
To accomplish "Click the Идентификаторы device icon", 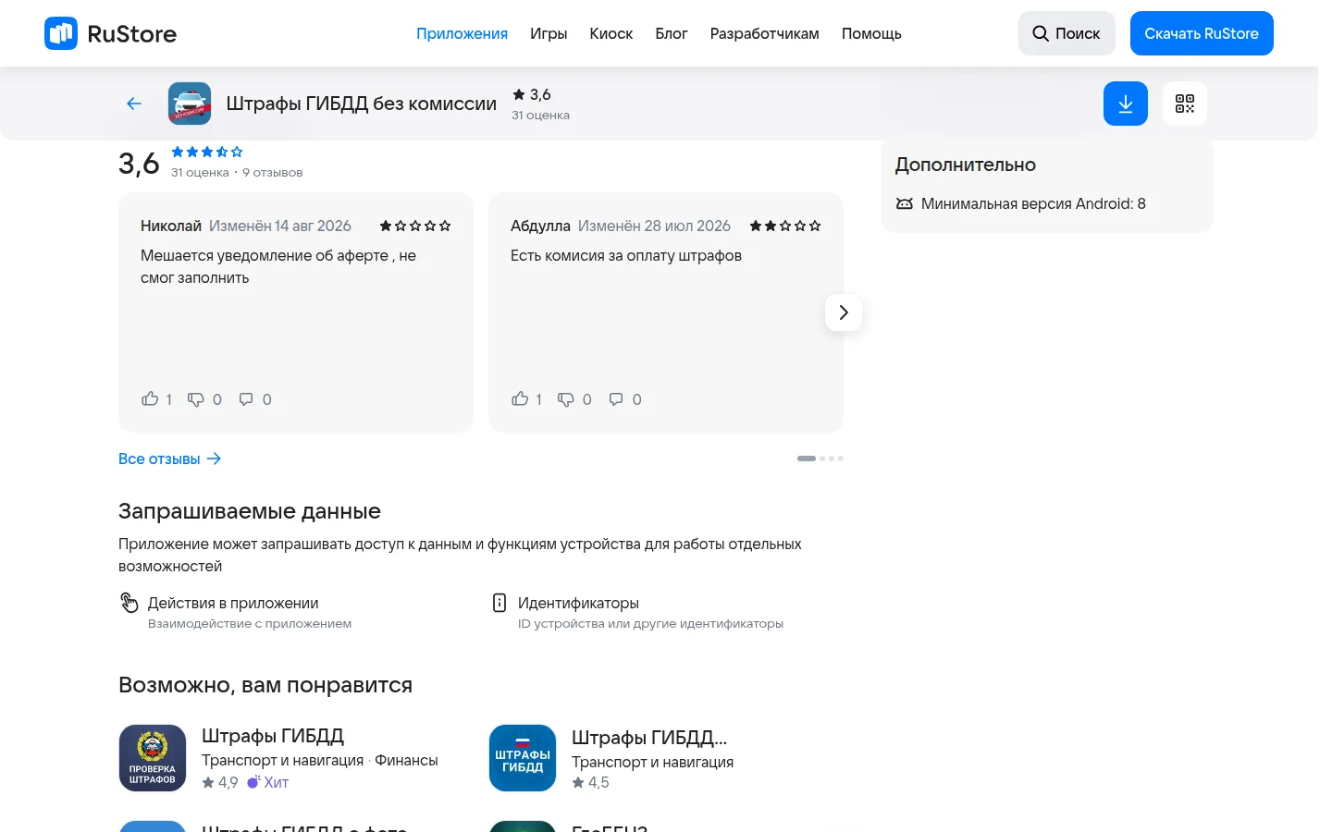I will click(x=499, y=603).
